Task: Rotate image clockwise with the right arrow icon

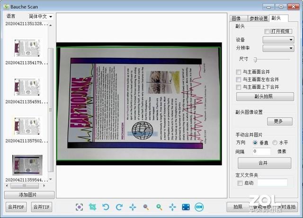Action: point(119,207)
